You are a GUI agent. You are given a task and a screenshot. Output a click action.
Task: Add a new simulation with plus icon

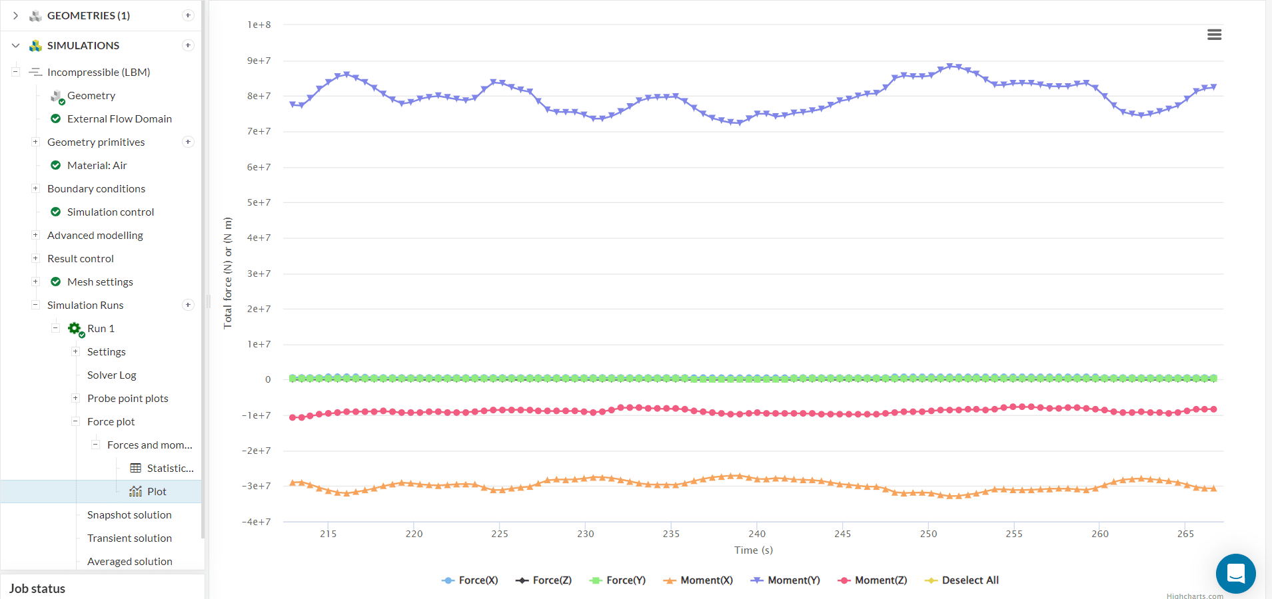point(188,45)
